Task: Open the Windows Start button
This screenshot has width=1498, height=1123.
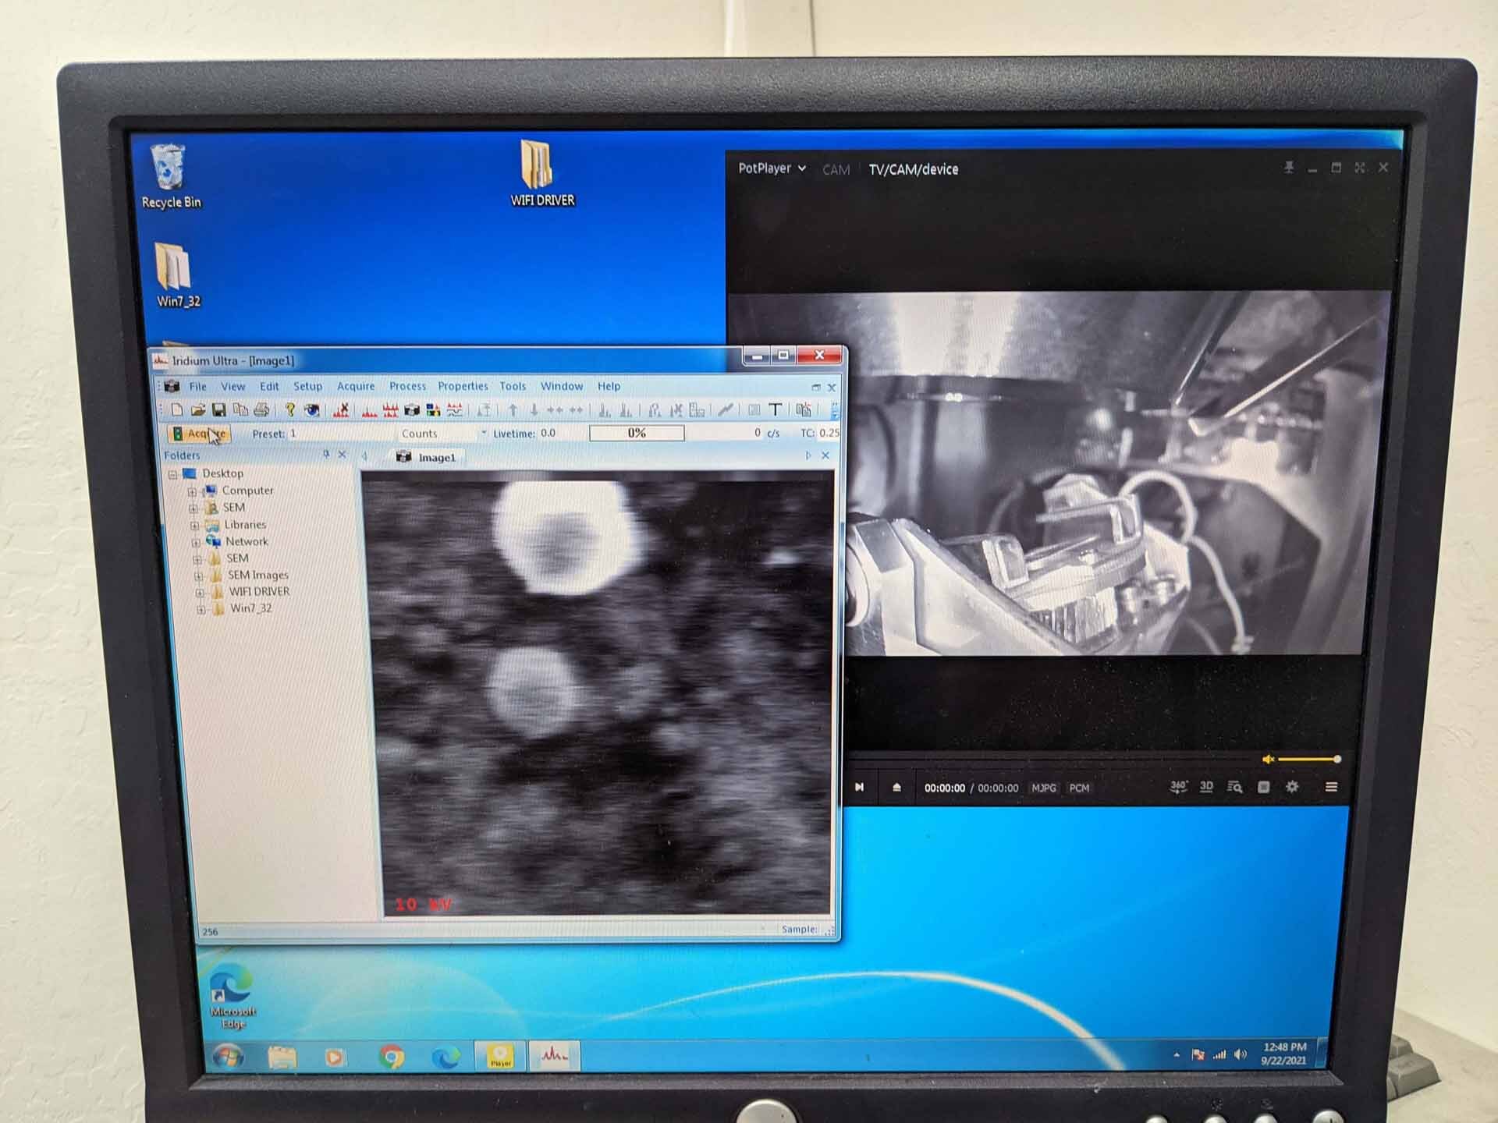Action: point(228,1057)
